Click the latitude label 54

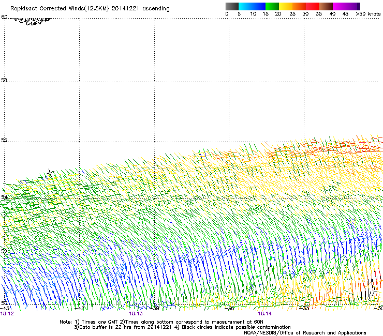[x=4, y=197]
